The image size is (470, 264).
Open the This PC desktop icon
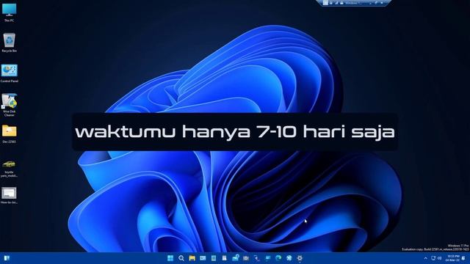coord(10,12)
